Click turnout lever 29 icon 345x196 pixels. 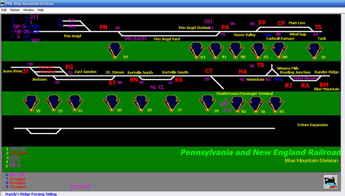(207, 103)
